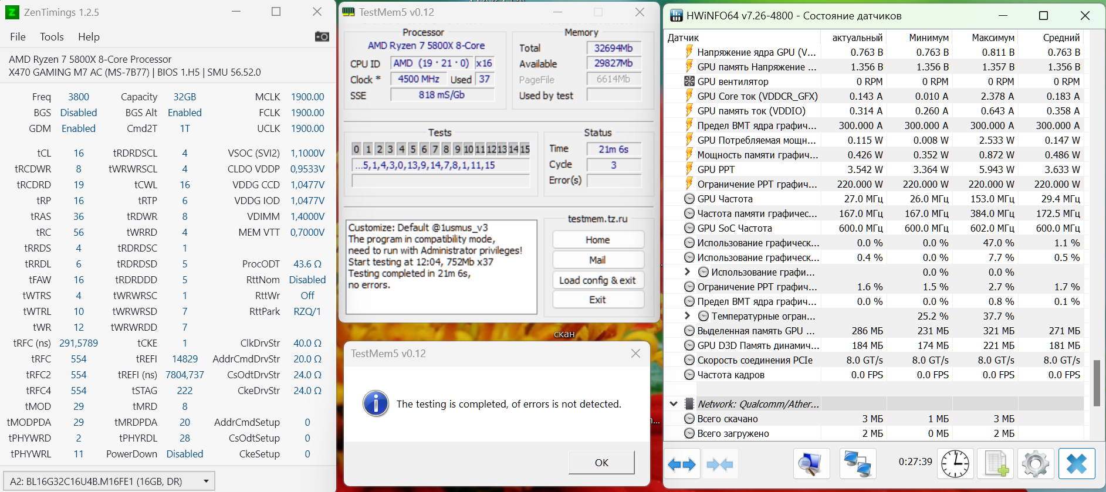Click the Total memory field 32694Mb

[614, 48]
